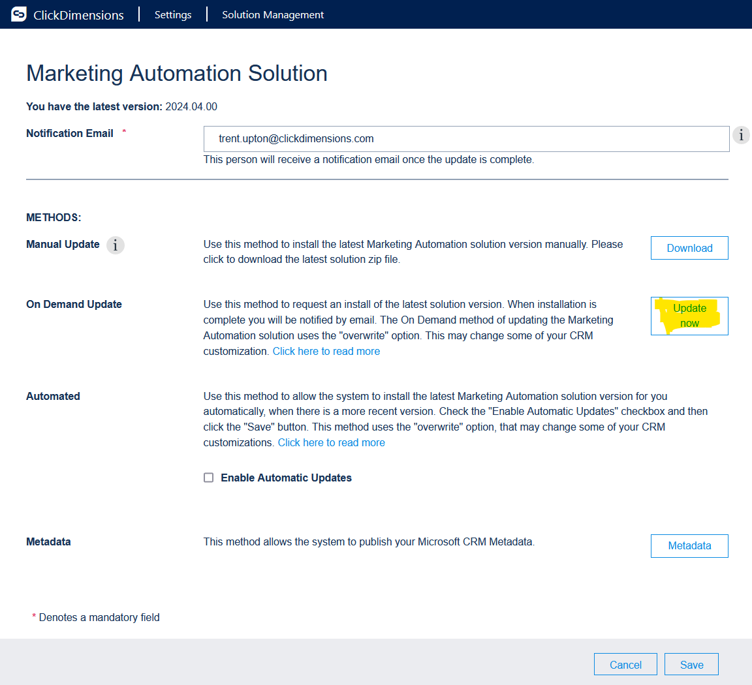Viewport: 752px width, 685px height.
Task: Click the Metadata publish description text
Action: click(369, 541)
